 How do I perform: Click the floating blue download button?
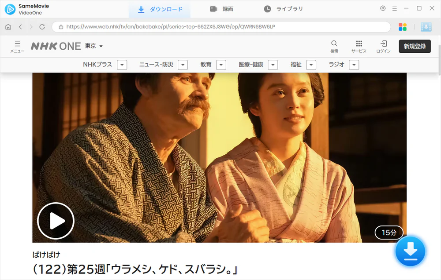coord(410,251)
